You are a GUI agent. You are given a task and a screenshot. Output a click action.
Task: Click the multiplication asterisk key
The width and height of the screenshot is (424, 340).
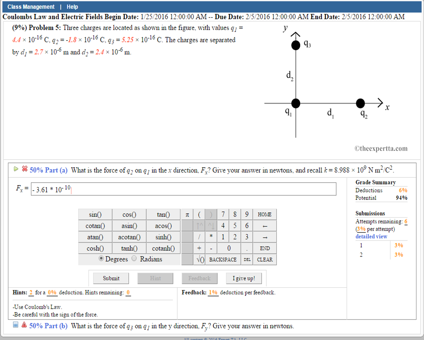[x=211, y=237]
